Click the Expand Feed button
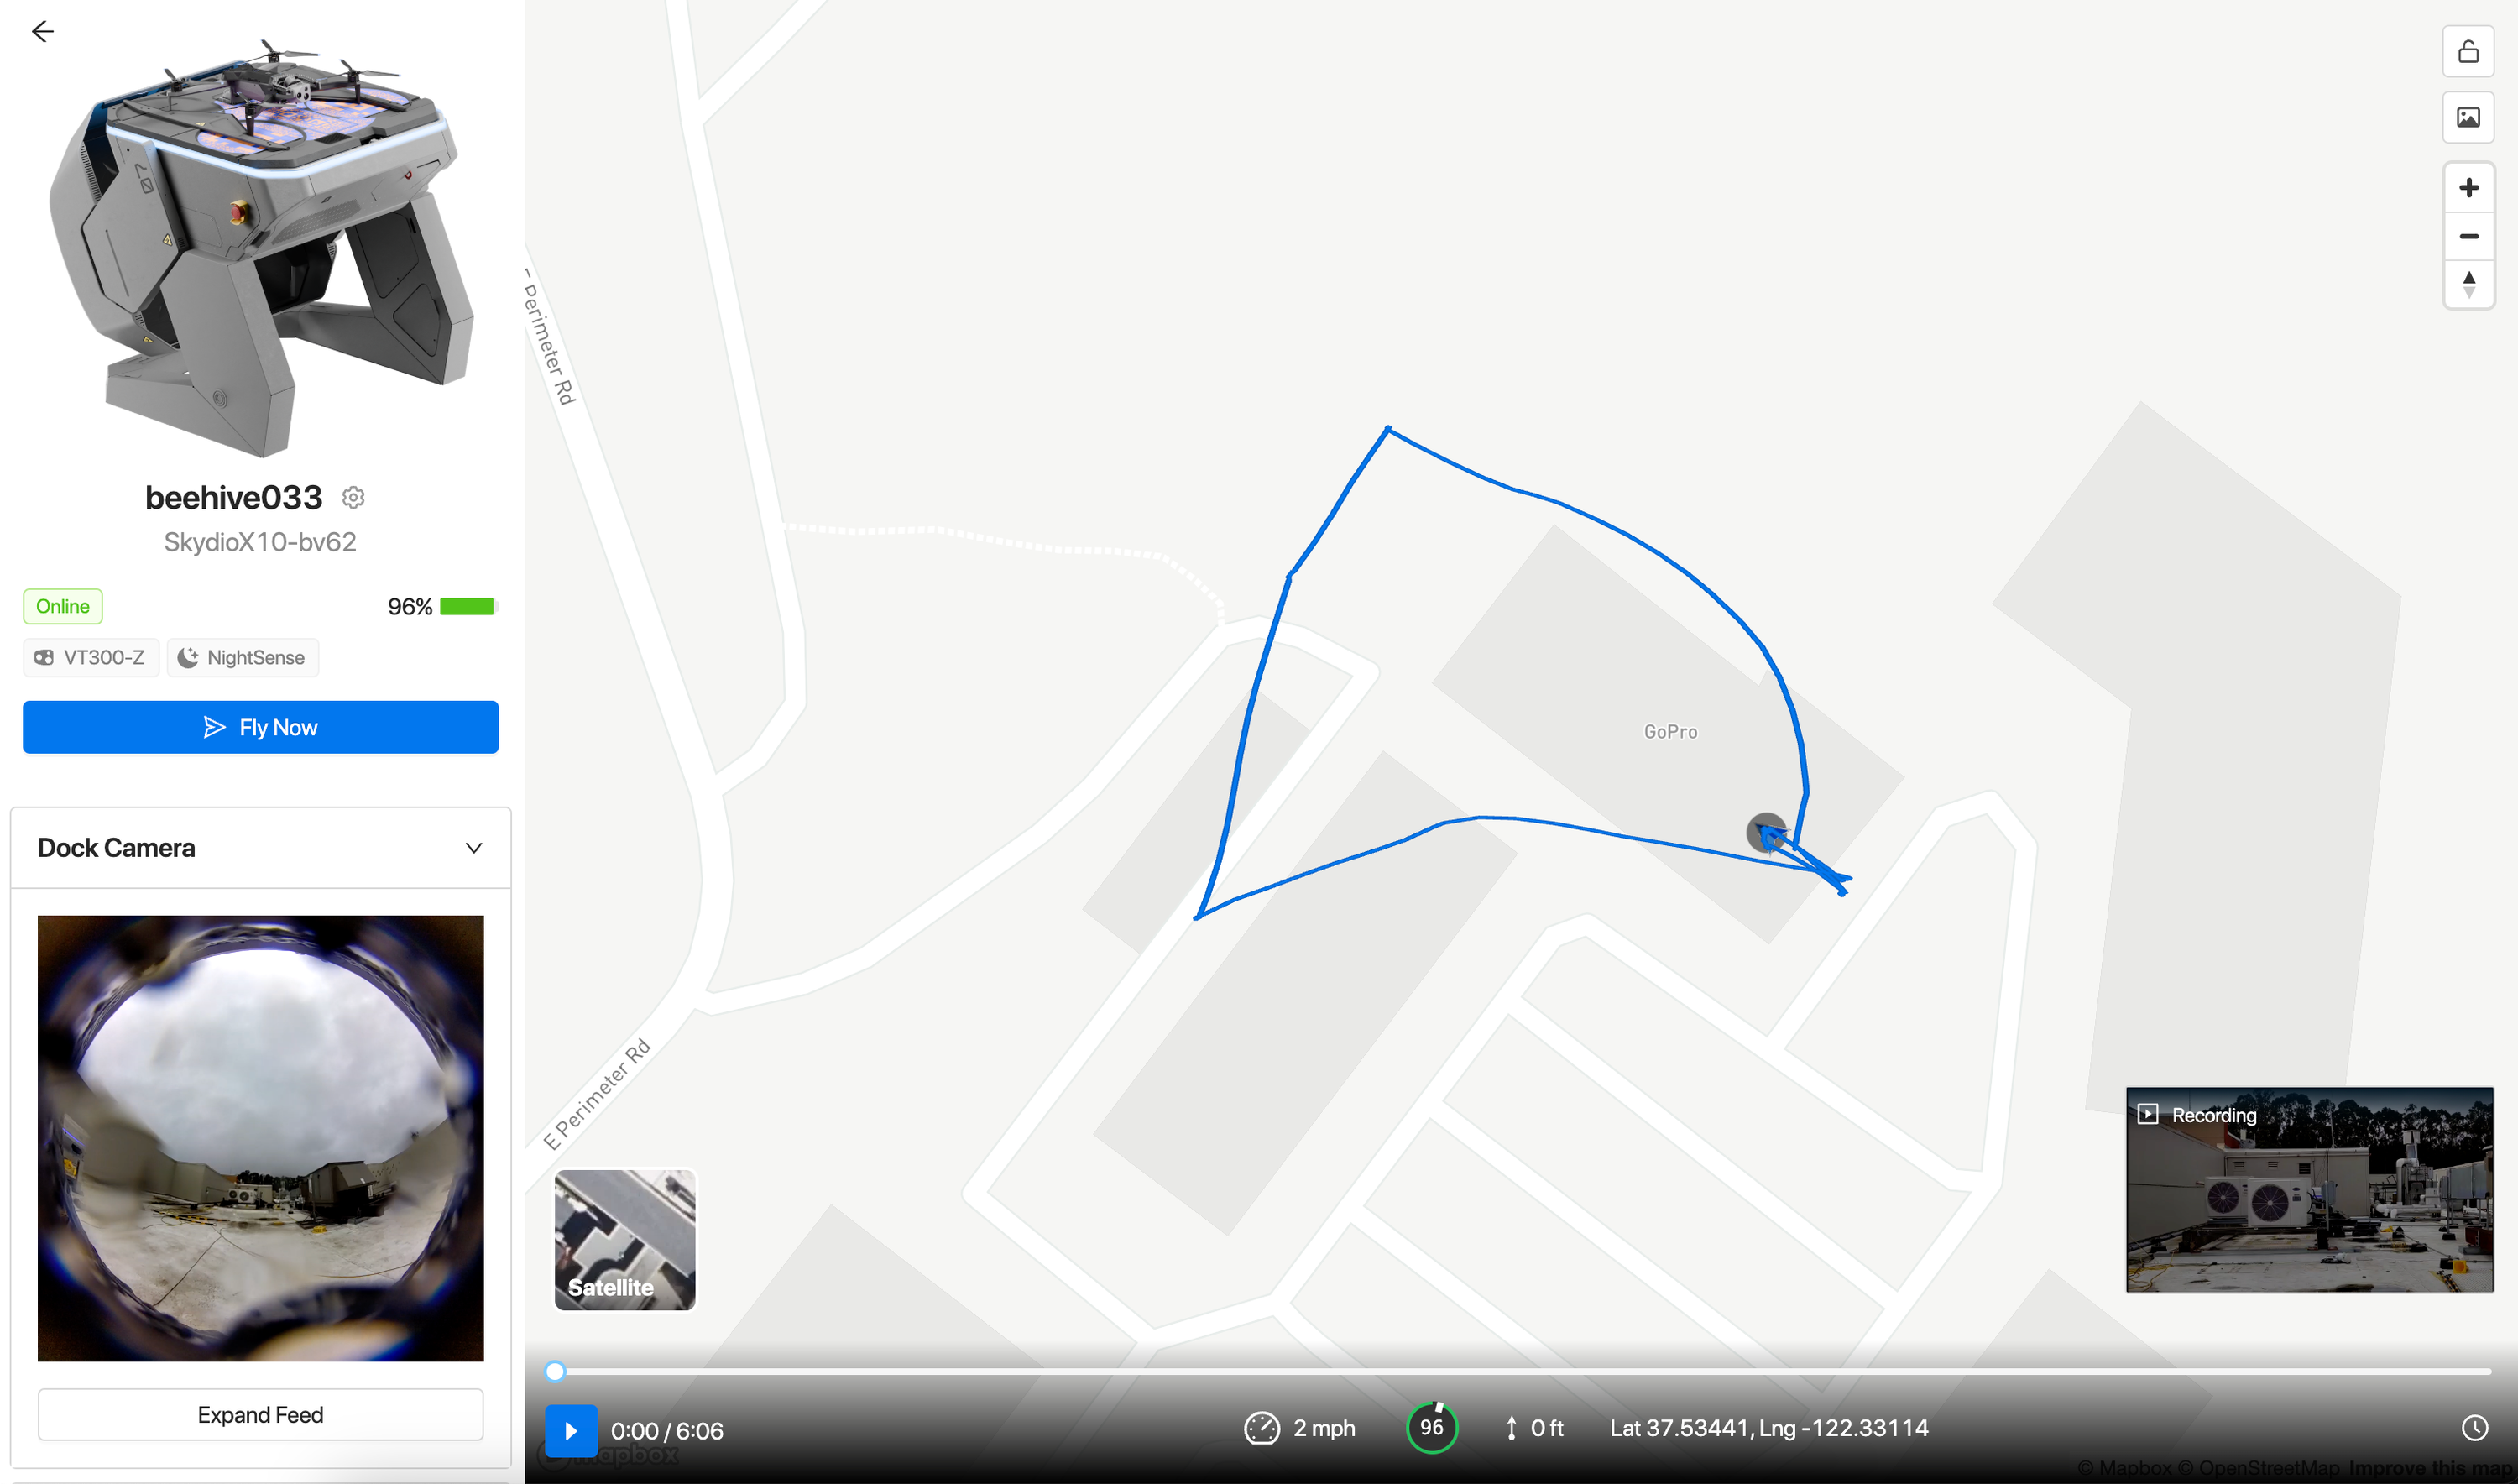2518x1484 pixels. pos(260,1415)
